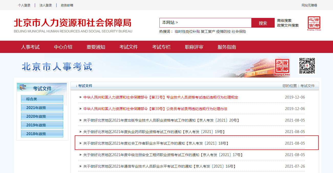Open the 出版专业技术人员 20号 notice

[161, 120]
